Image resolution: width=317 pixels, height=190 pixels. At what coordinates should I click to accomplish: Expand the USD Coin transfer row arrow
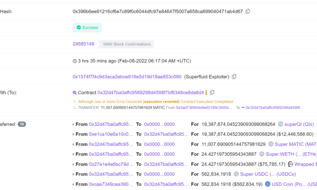73,184
